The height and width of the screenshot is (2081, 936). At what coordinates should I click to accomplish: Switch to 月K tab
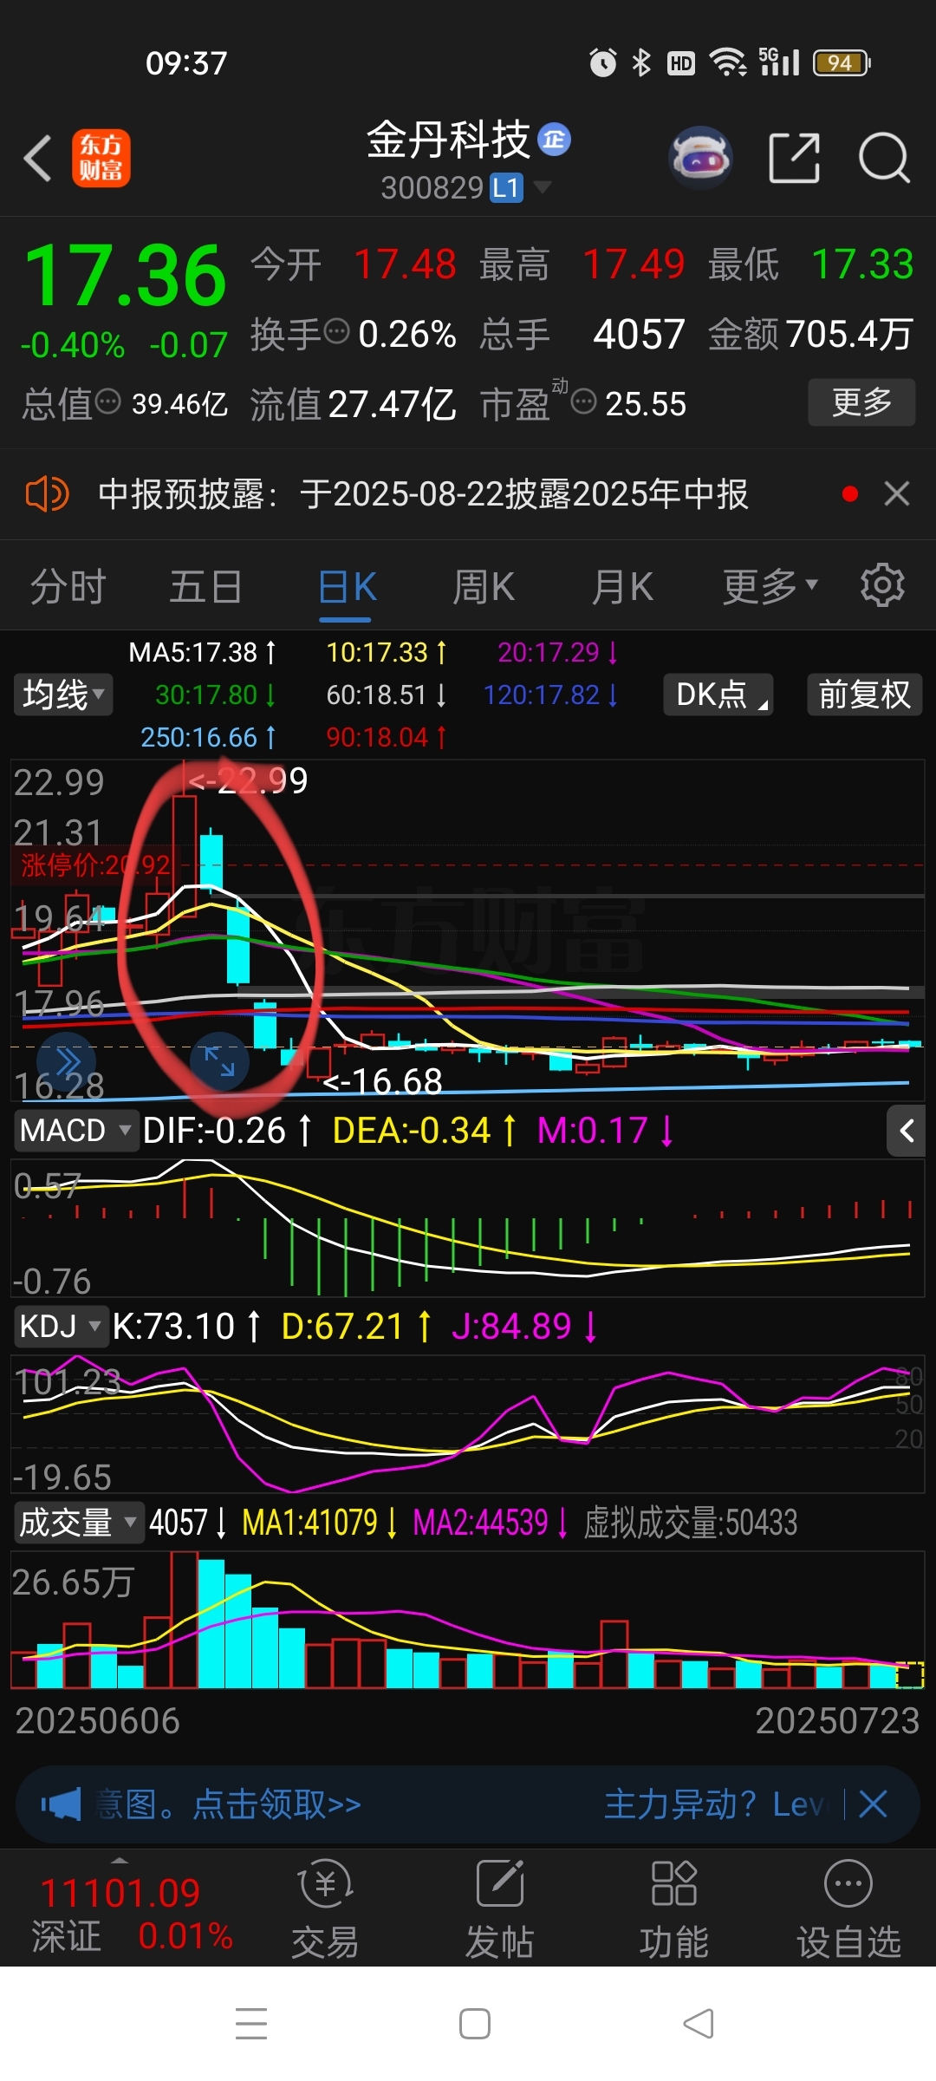point(622,587)
